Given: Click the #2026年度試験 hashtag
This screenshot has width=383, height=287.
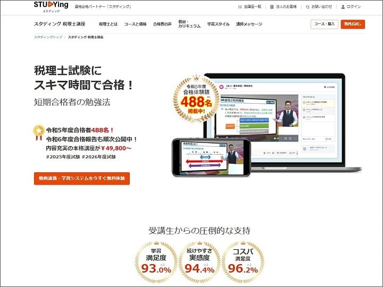Looking at the screenshot, I should click(x=99, y=157).
